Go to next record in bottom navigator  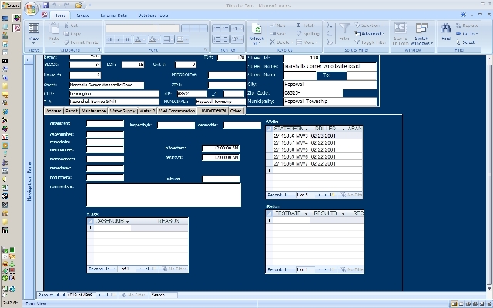coord(101,295)
